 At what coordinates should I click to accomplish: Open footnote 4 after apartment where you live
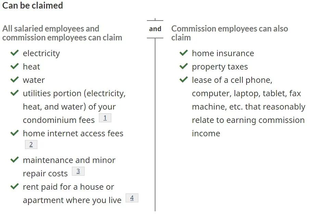point(132,198)
